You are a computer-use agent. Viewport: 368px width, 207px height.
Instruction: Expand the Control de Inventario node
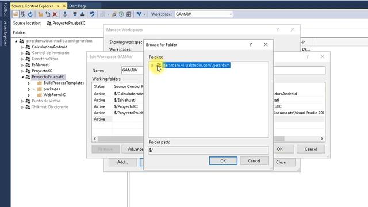pos(22,53)
